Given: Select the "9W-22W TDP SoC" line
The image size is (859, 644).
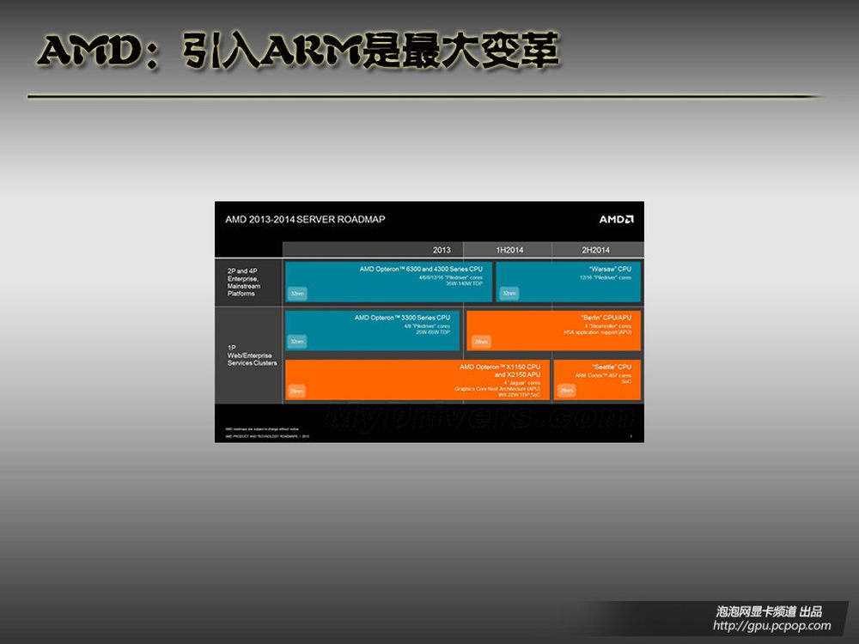Looking at the screenshot, I should [x=520, y=395].
